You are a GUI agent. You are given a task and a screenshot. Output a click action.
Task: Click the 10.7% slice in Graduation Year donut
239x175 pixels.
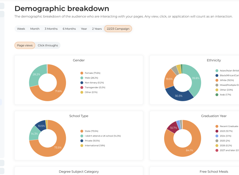coord(174,128)
